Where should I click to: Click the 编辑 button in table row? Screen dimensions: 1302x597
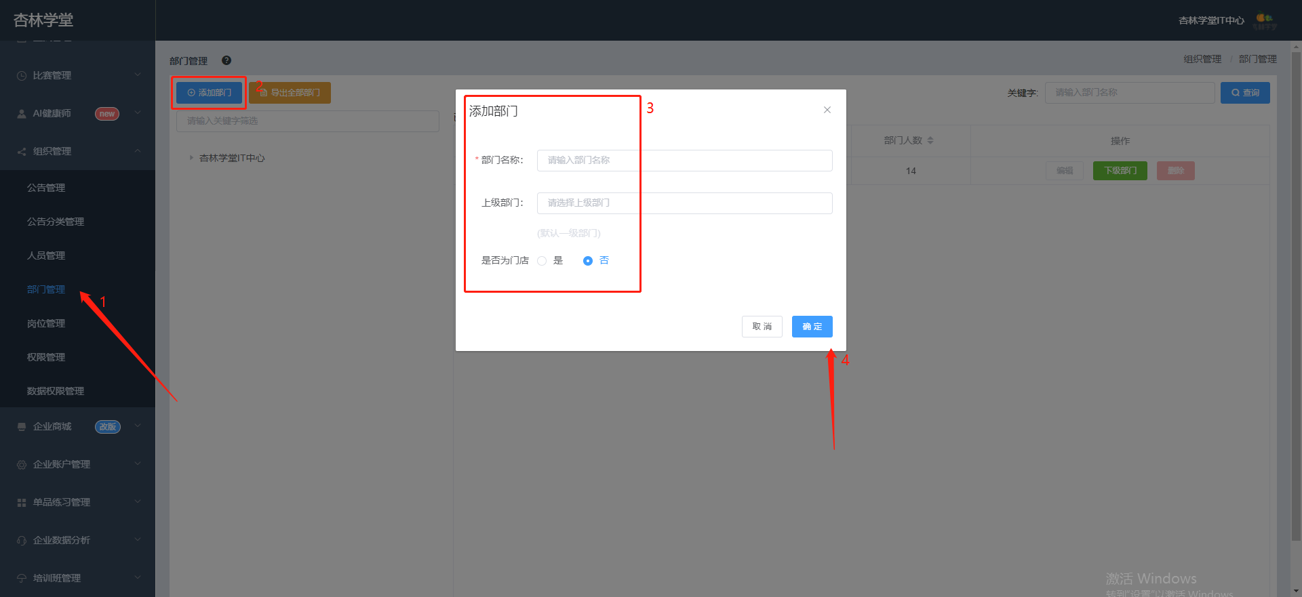pos(1065,171)
